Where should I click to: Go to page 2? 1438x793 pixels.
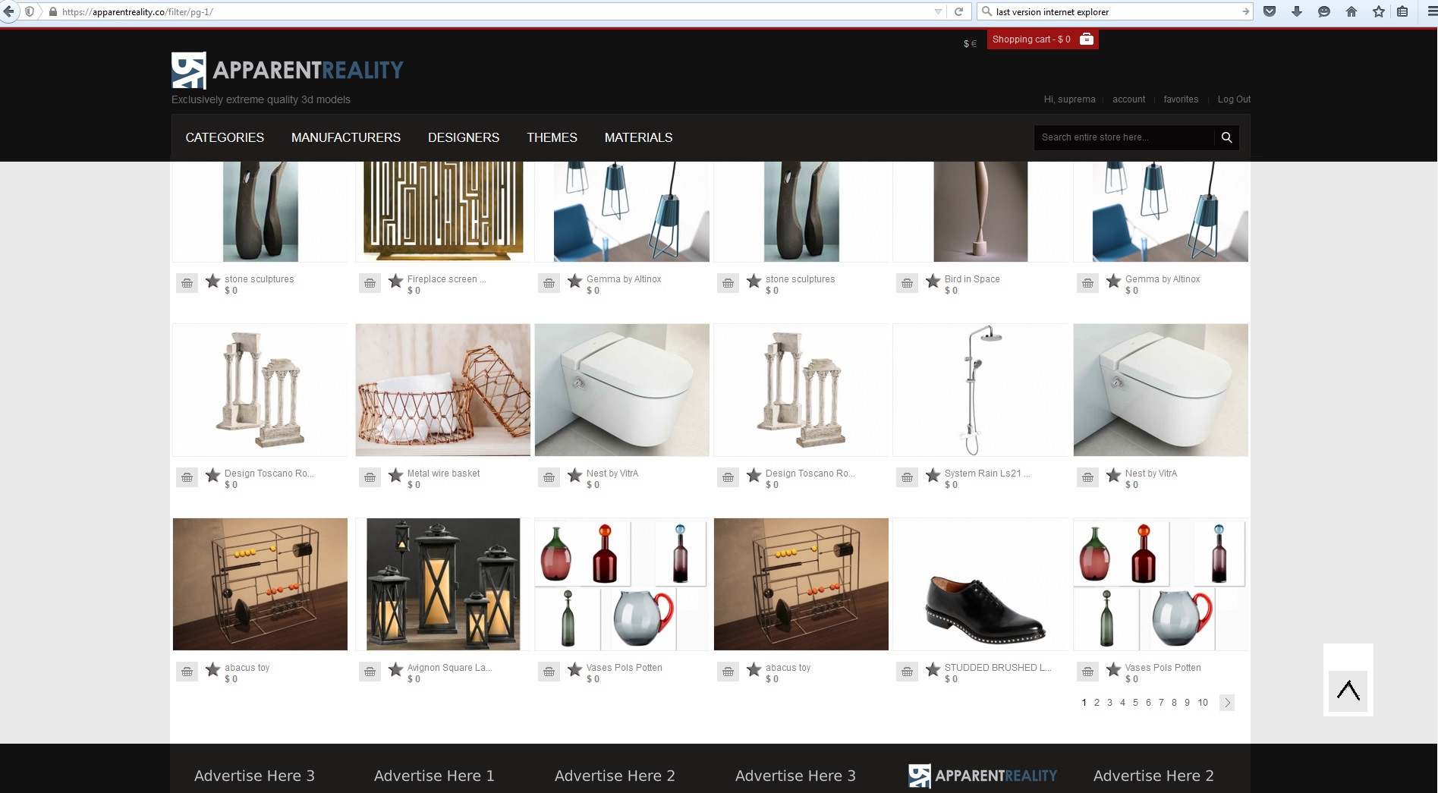1097,703
